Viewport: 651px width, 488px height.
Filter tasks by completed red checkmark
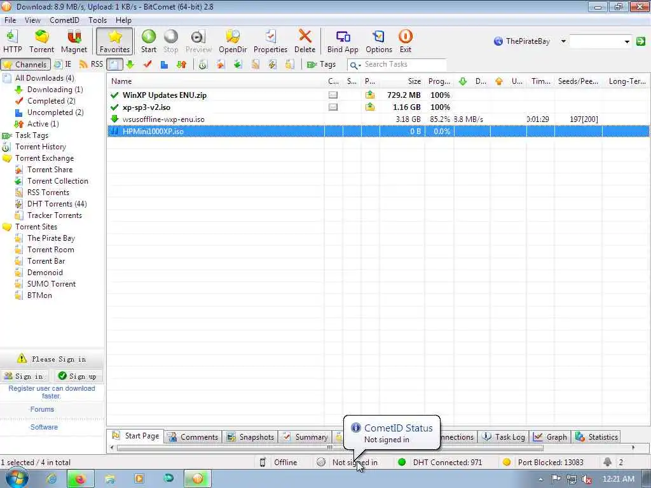147,64
